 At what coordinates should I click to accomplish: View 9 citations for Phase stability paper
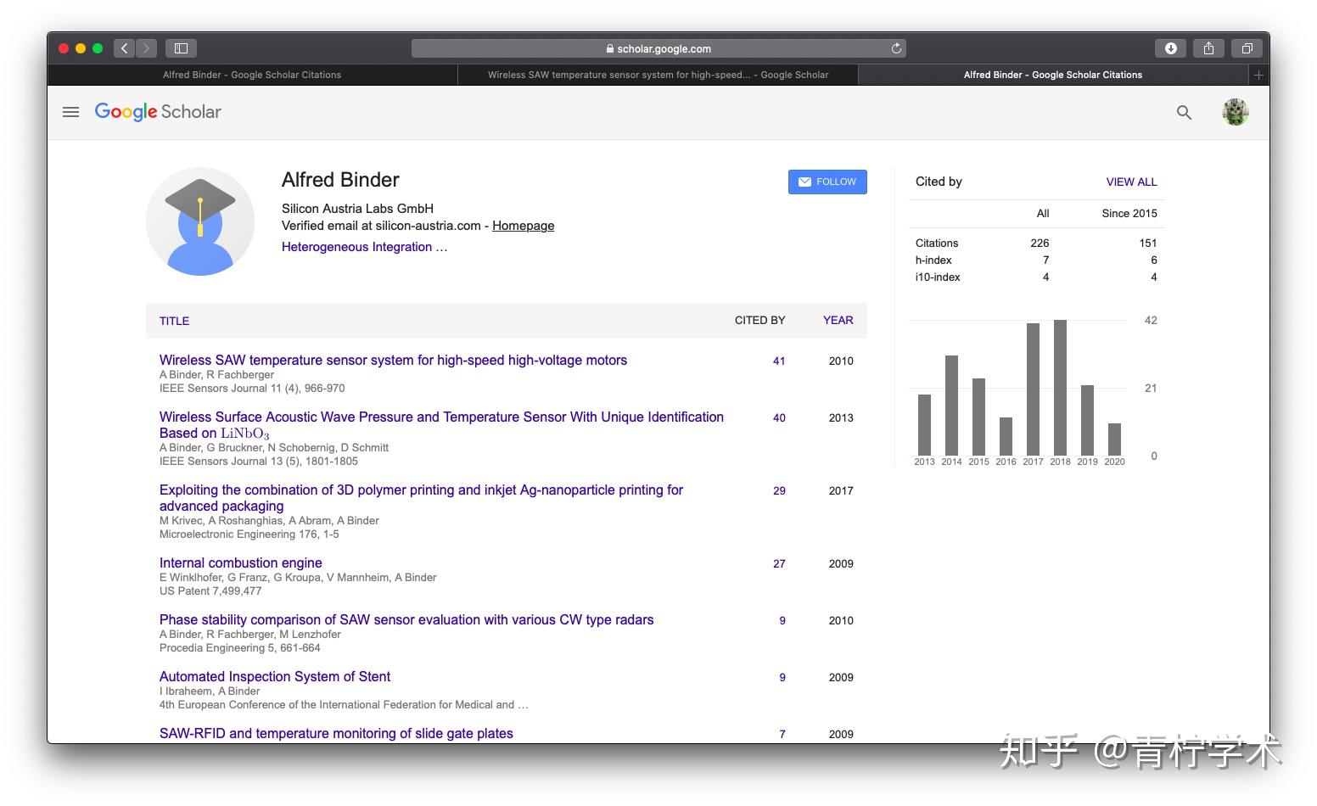[x=782, y=621]
